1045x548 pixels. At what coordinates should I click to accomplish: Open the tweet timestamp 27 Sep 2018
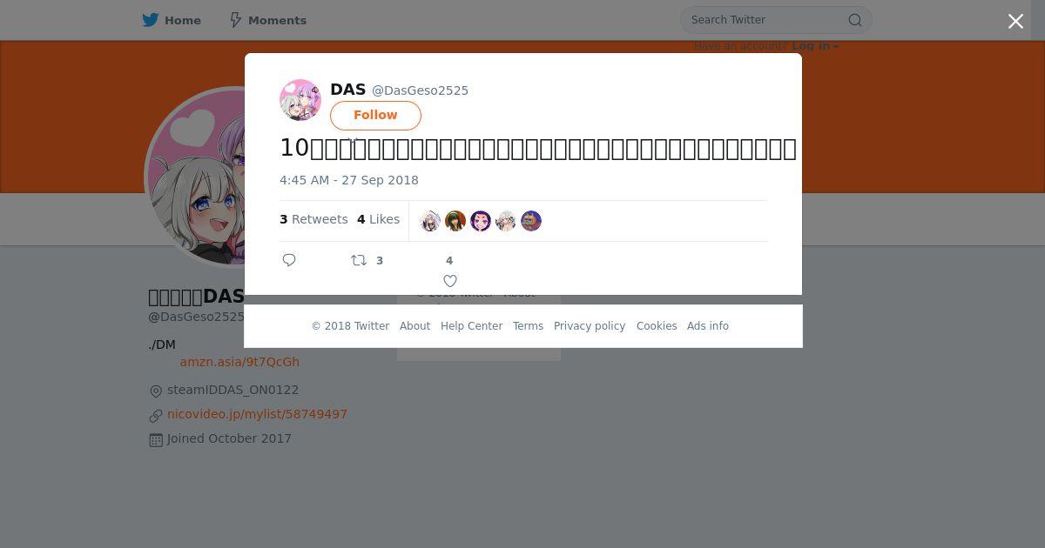click(x=349, y=180)
